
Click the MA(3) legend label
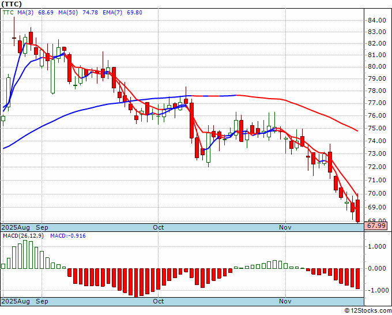pos(25,13)
